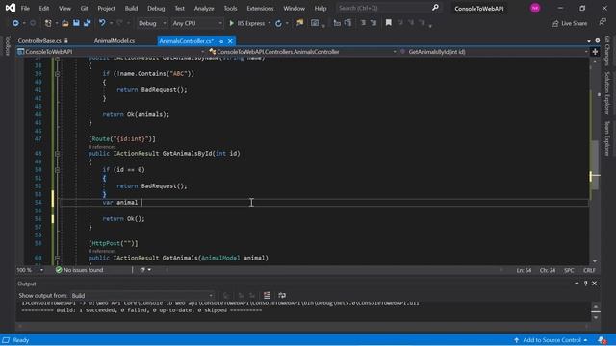The height and width of the screenshot is (346, 616).
Task: Open the GetAnimalsById member navigation dropdown
Action: point(494,52)
